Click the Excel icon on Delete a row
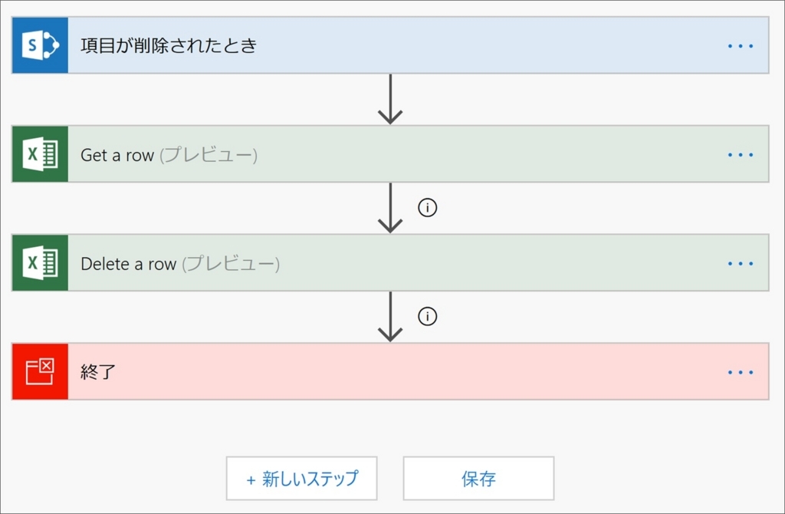 pyautogui.click(x=39, y=263)
